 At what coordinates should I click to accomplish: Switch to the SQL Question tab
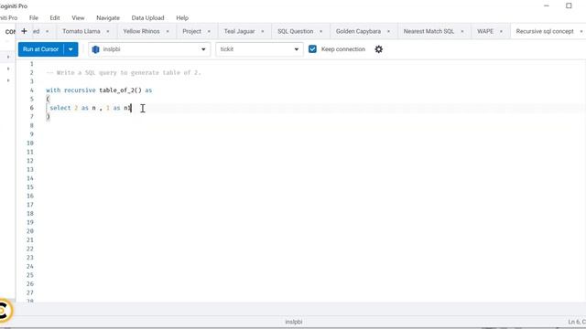click(295, 31)
